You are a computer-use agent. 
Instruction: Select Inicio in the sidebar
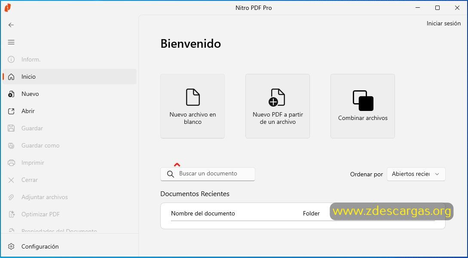coord(70,77)
